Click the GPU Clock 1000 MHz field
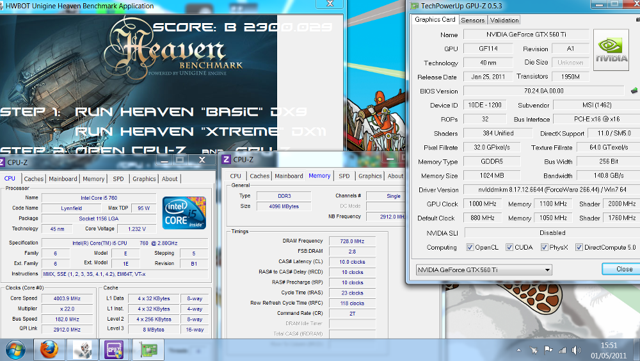640x361 pixels. click(x=483, y=204)
